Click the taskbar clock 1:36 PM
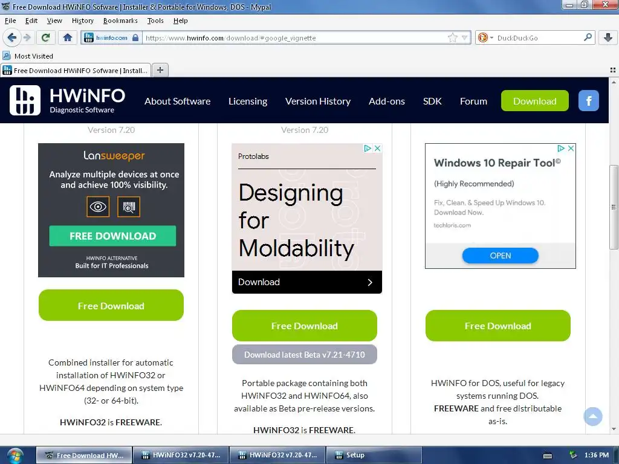The height and width of the screenshot is (464, 619). [597, 455]
